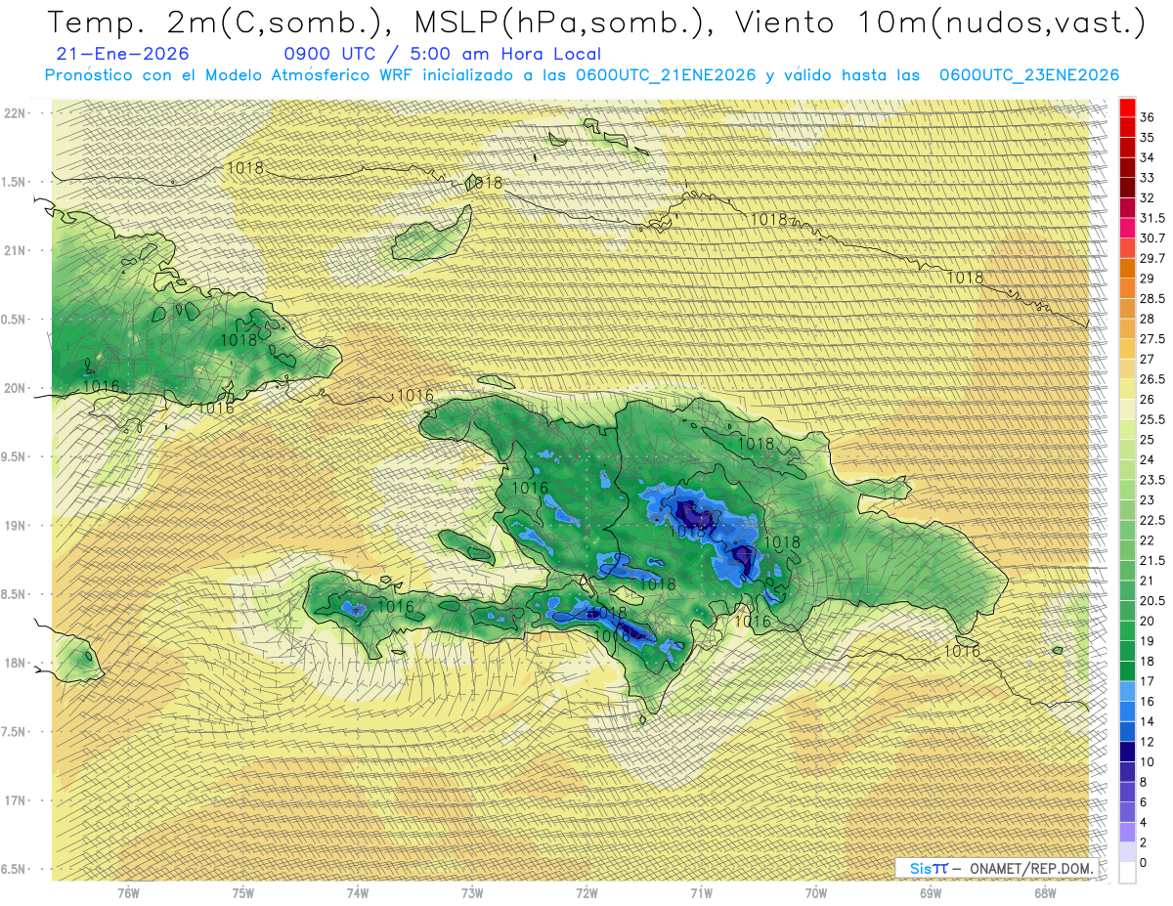Click the "76W" longitude axis label
This screenshot has height=906, width=1173.
pos(128,892)
